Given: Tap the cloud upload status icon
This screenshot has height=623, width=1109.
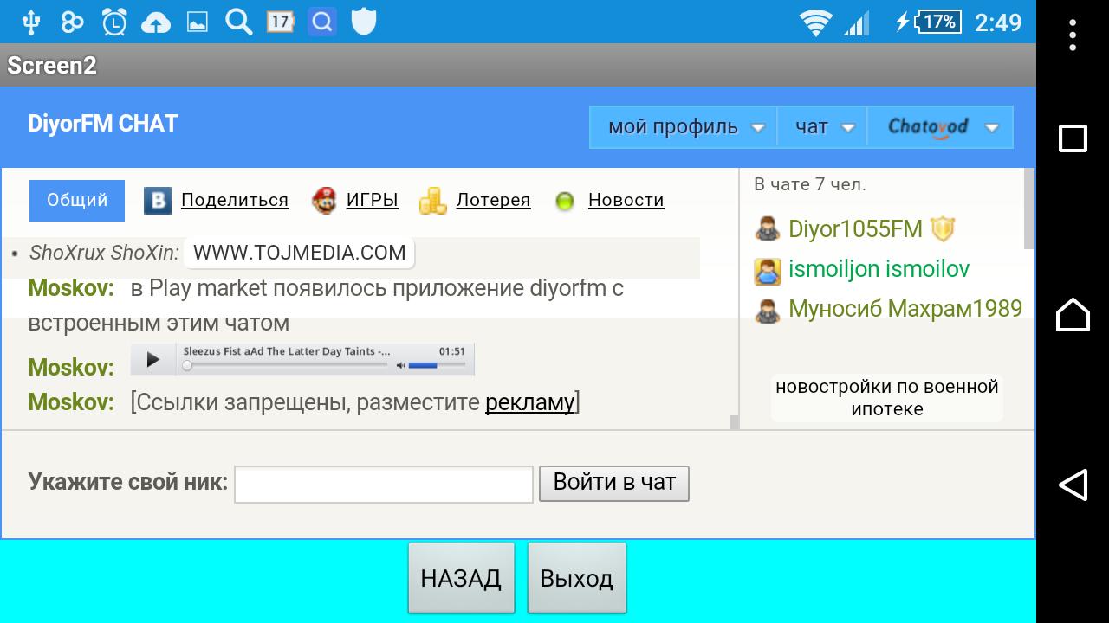Looking at the screenshot, I should point(156,22).
